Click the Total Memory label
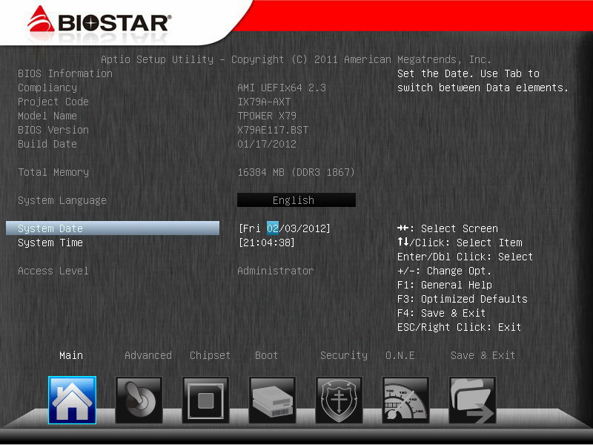This screenshot has width=593, height=445. (x=53, y=172)
